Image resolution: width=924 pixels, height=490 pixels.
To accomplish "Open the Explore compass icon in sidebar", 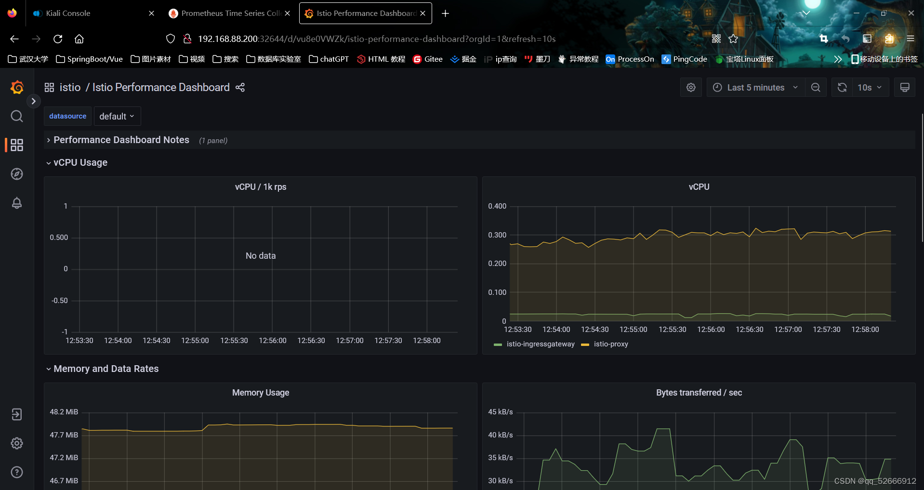I will coord(17,174).
